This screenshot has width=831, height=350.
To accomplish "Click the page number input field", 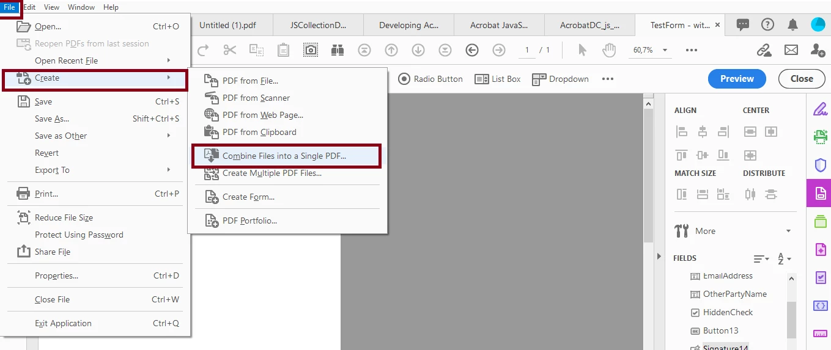I will click(527, 50).
